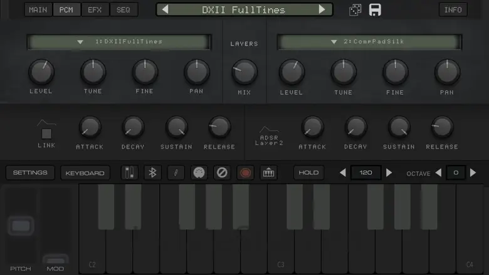Open layer 2 CompPadSilk sample dropdown
The height and width of the screenshot is (275, 489).
pos(369,42)
